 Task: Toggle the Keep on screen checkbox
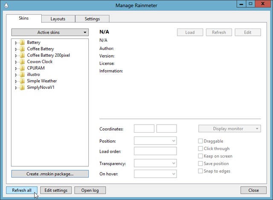coord(200,156)
